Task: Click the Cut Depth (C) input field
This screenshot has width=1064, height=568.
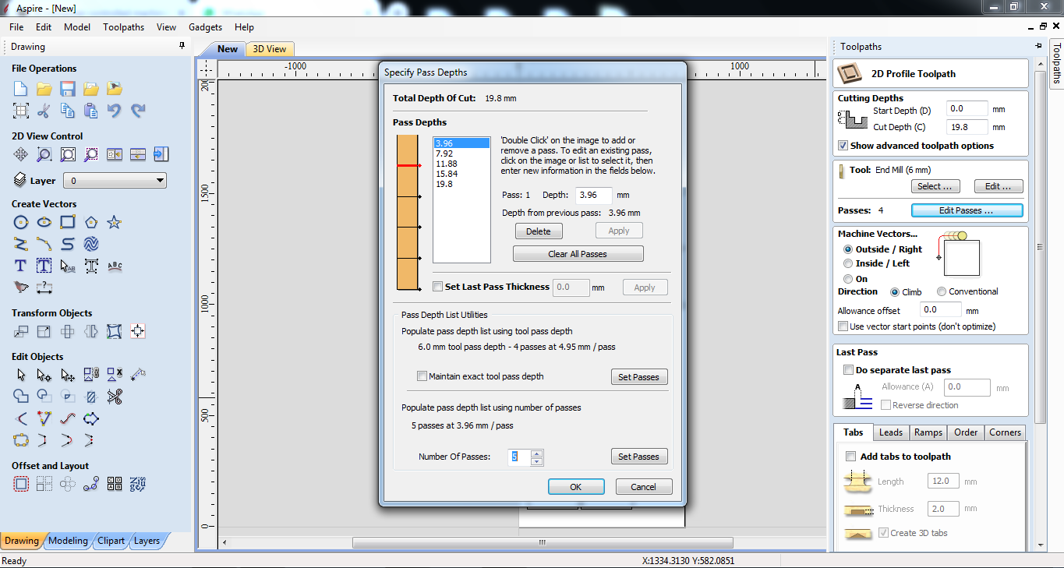Action: click(967, 127)
